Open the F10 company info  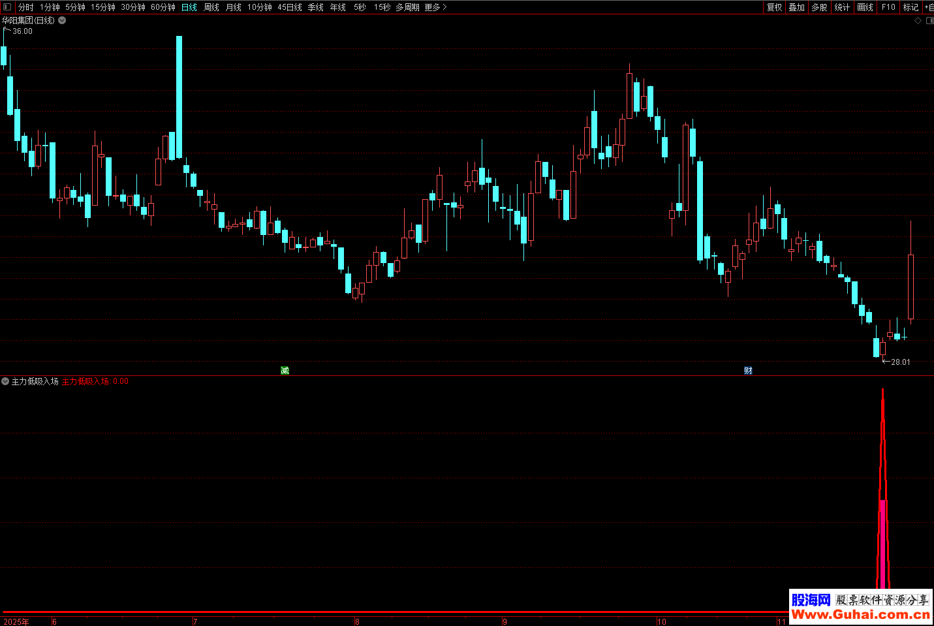[x=888, y=7]
